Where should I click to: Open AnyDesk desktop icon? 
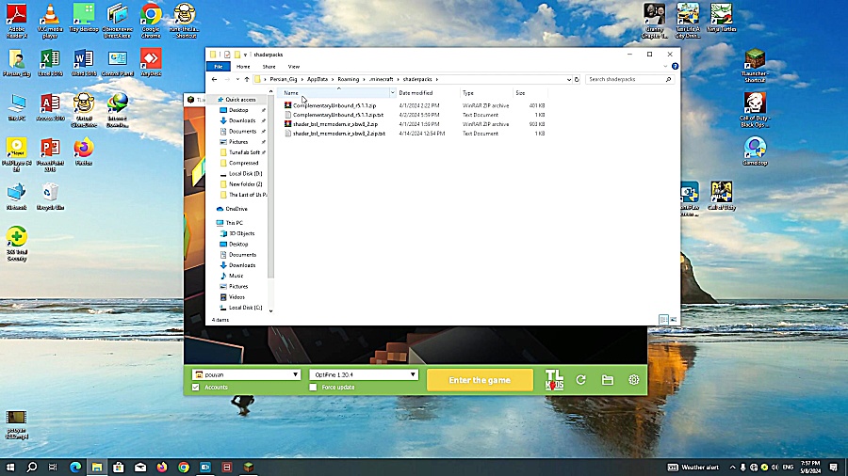tap(151, 63)
